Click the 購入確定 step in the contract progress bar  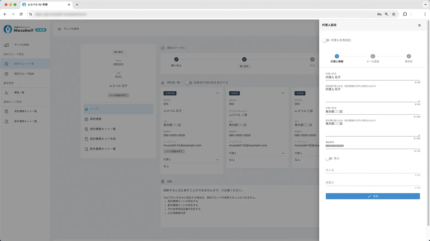(245, 59)
